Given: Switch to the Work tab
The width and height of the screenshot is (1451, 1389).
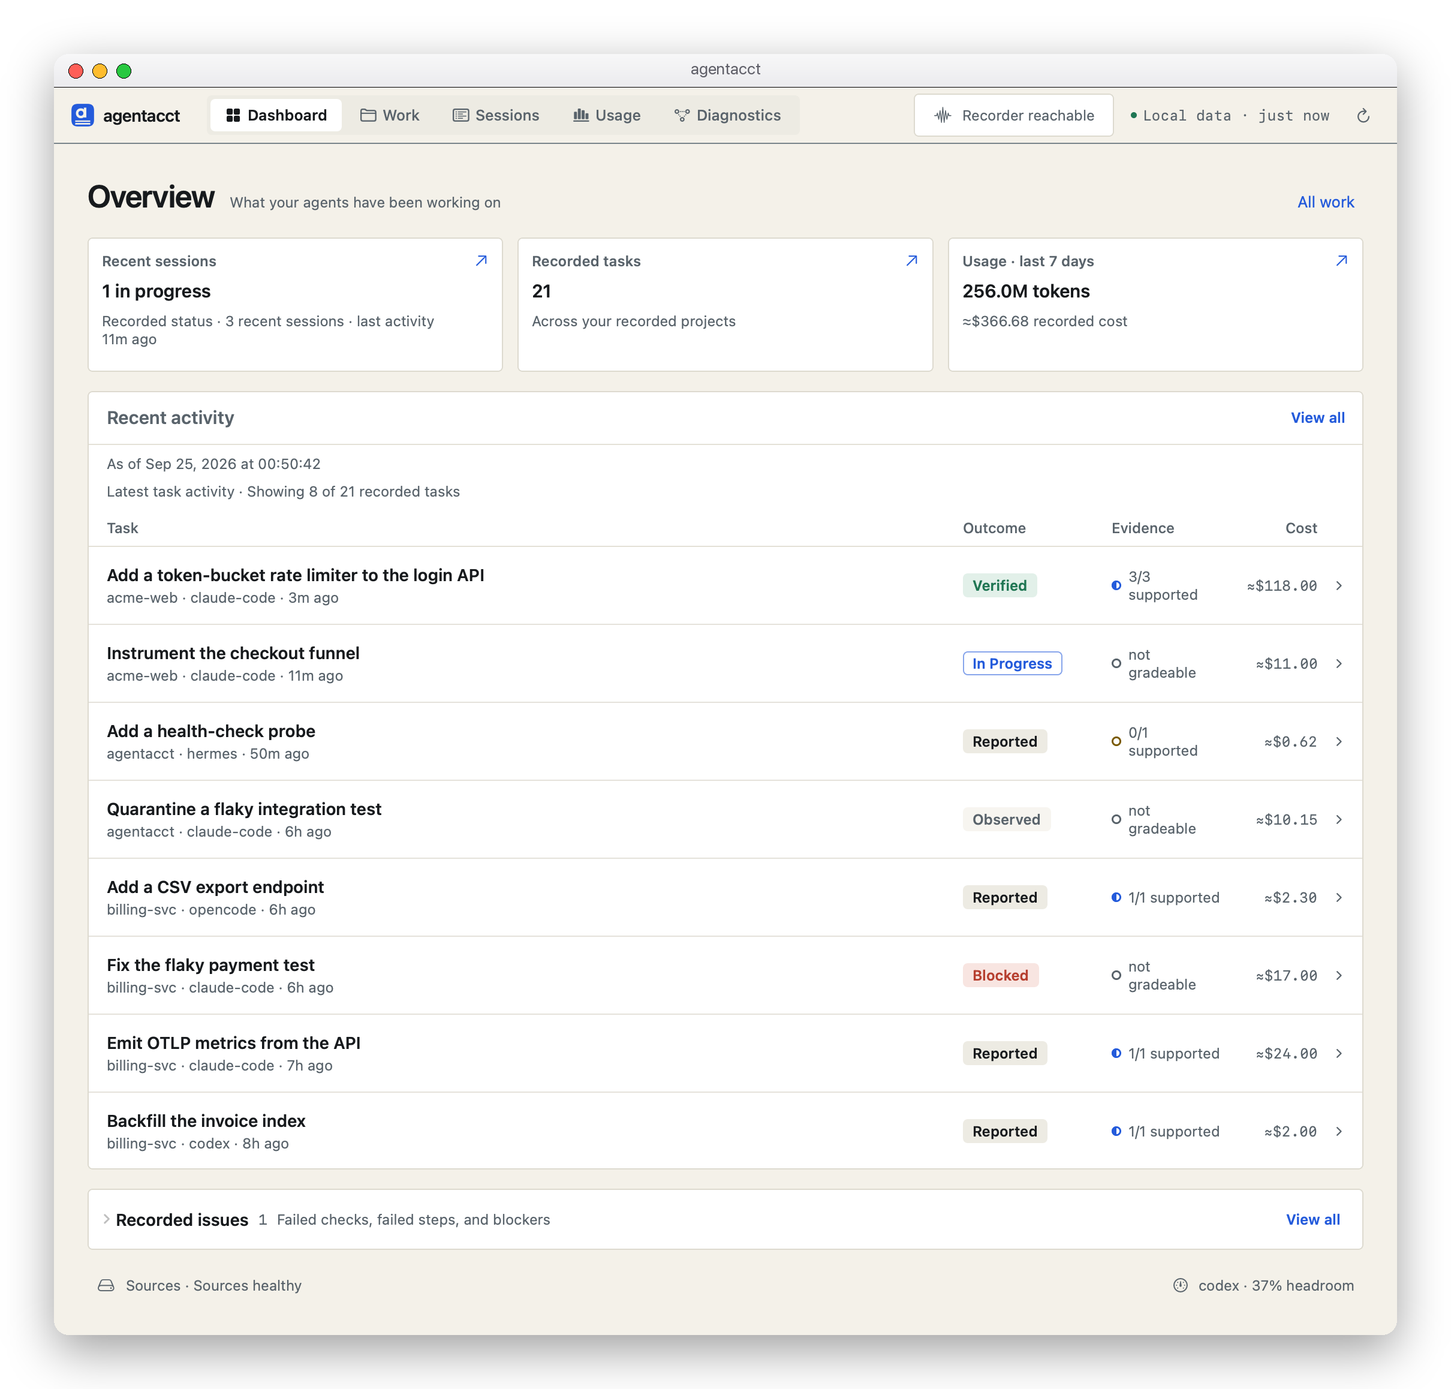Looking at the screenshot, I should click(389, 115).
